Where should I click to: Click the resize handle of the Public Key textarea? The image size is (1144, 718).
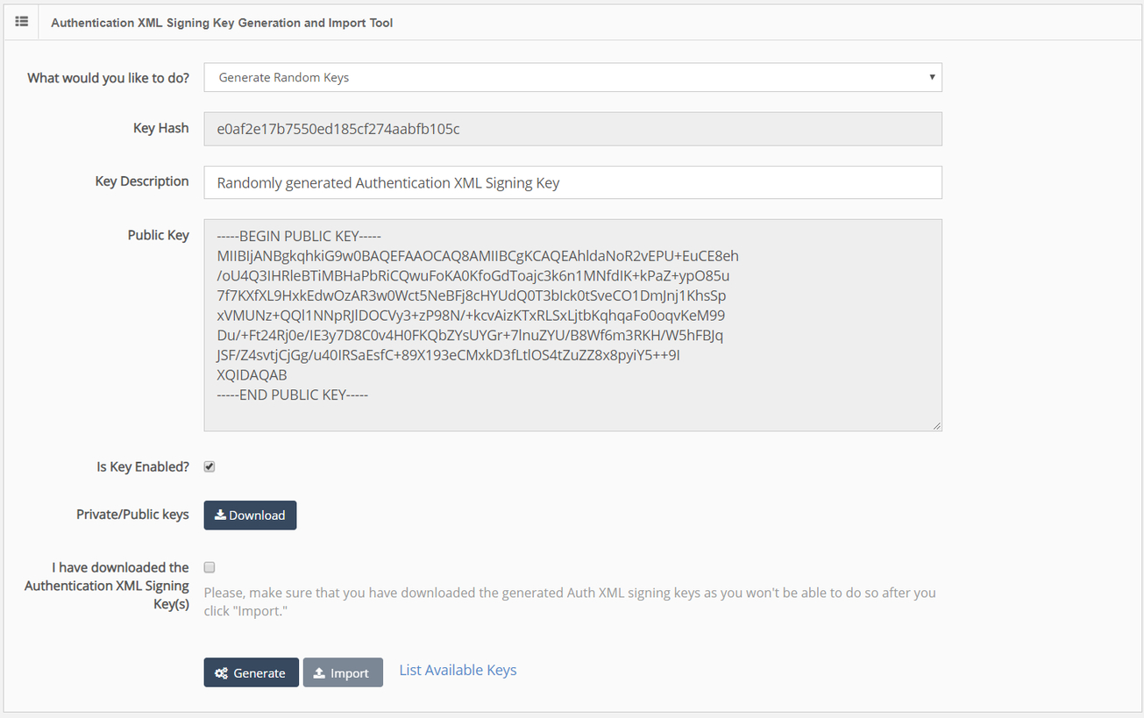click(937, 425)
